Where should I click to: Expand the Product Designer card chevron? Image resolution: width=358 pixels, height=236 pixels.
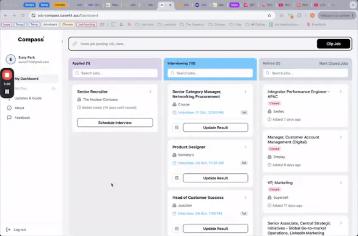pyautogui.click(x=246, y=147)
